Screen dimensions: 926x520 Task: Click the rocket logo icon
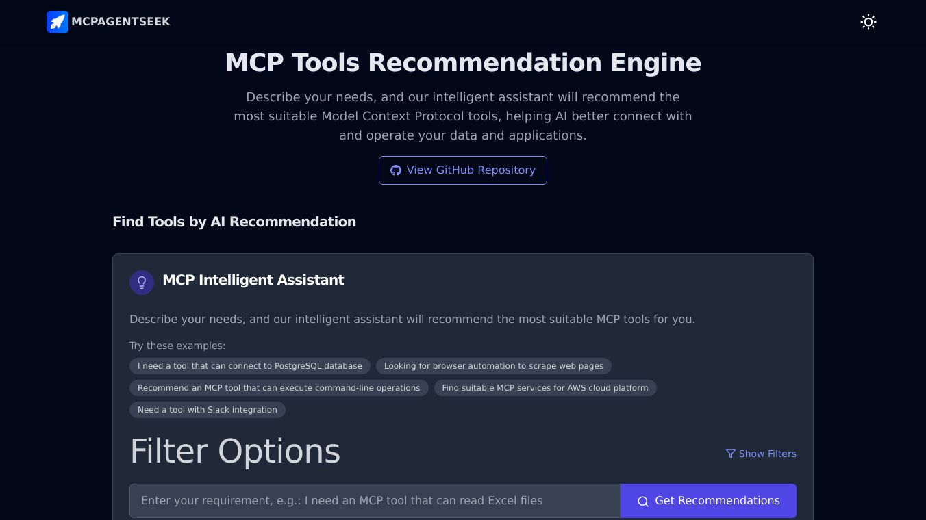pos(58,22)
